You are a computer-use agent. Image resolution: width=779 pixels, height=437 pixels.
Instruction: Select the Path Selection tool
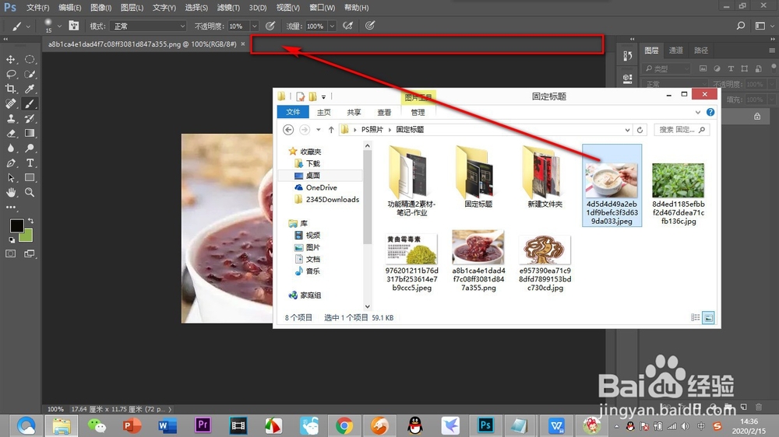pyautogui.click(x=10, y=177)
